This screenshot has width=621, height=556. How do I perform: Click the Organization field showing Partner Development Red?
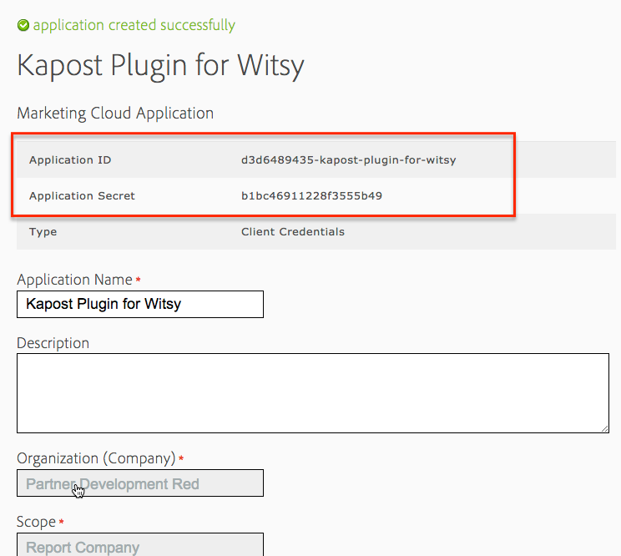click(140, 483)
